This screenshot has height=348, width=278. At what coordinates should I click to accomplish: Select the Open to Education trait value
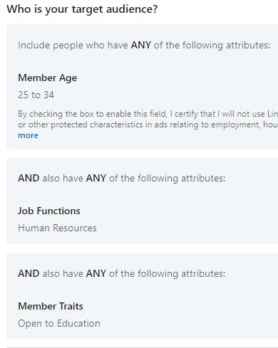(x=59, y=324)
